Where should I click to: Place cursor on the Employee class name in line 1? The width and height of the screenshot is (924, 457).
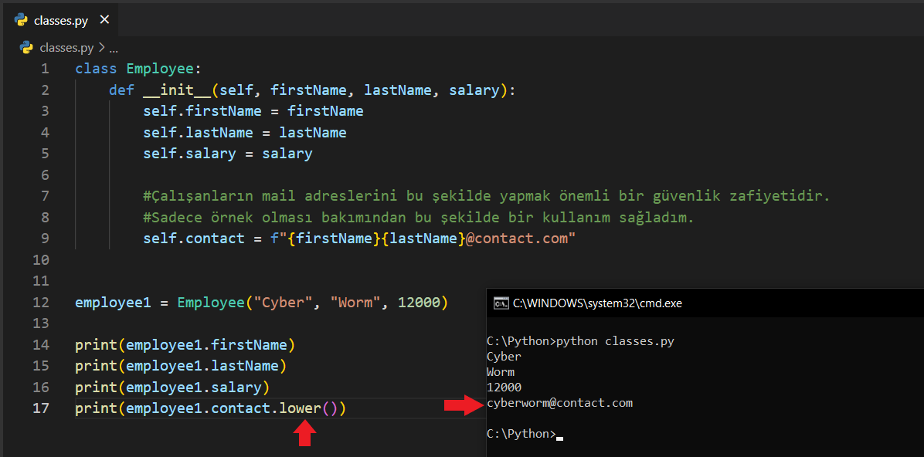click(x=160, y=69)
